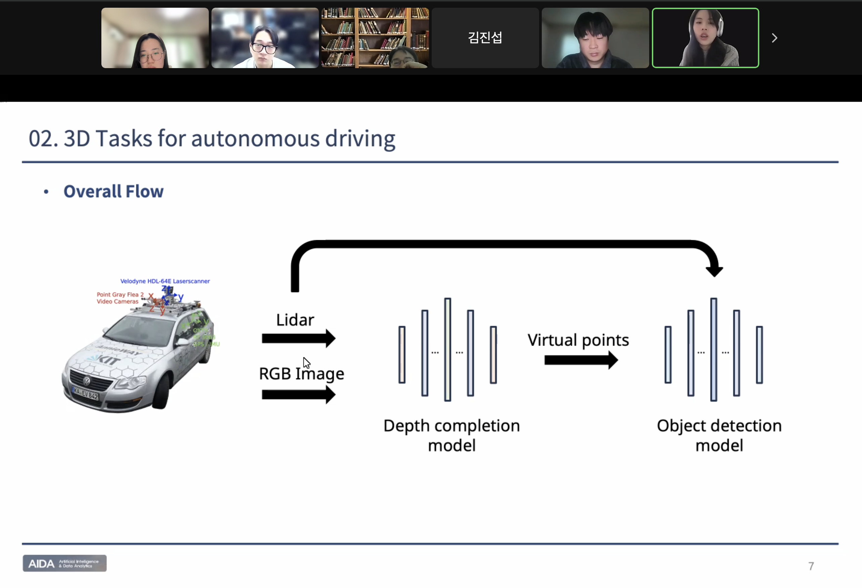The width and height of the screenshot is (862, 588).
Task: Click the Depth completion model label
Action: 451,435
